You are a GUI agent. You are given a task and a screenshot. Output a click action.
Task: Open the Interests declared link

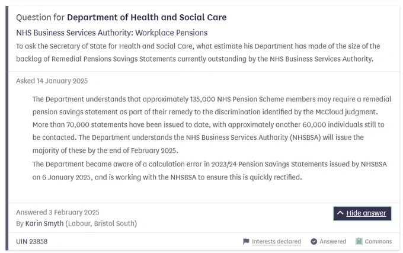pyautogui.click(x=276, y=241)
